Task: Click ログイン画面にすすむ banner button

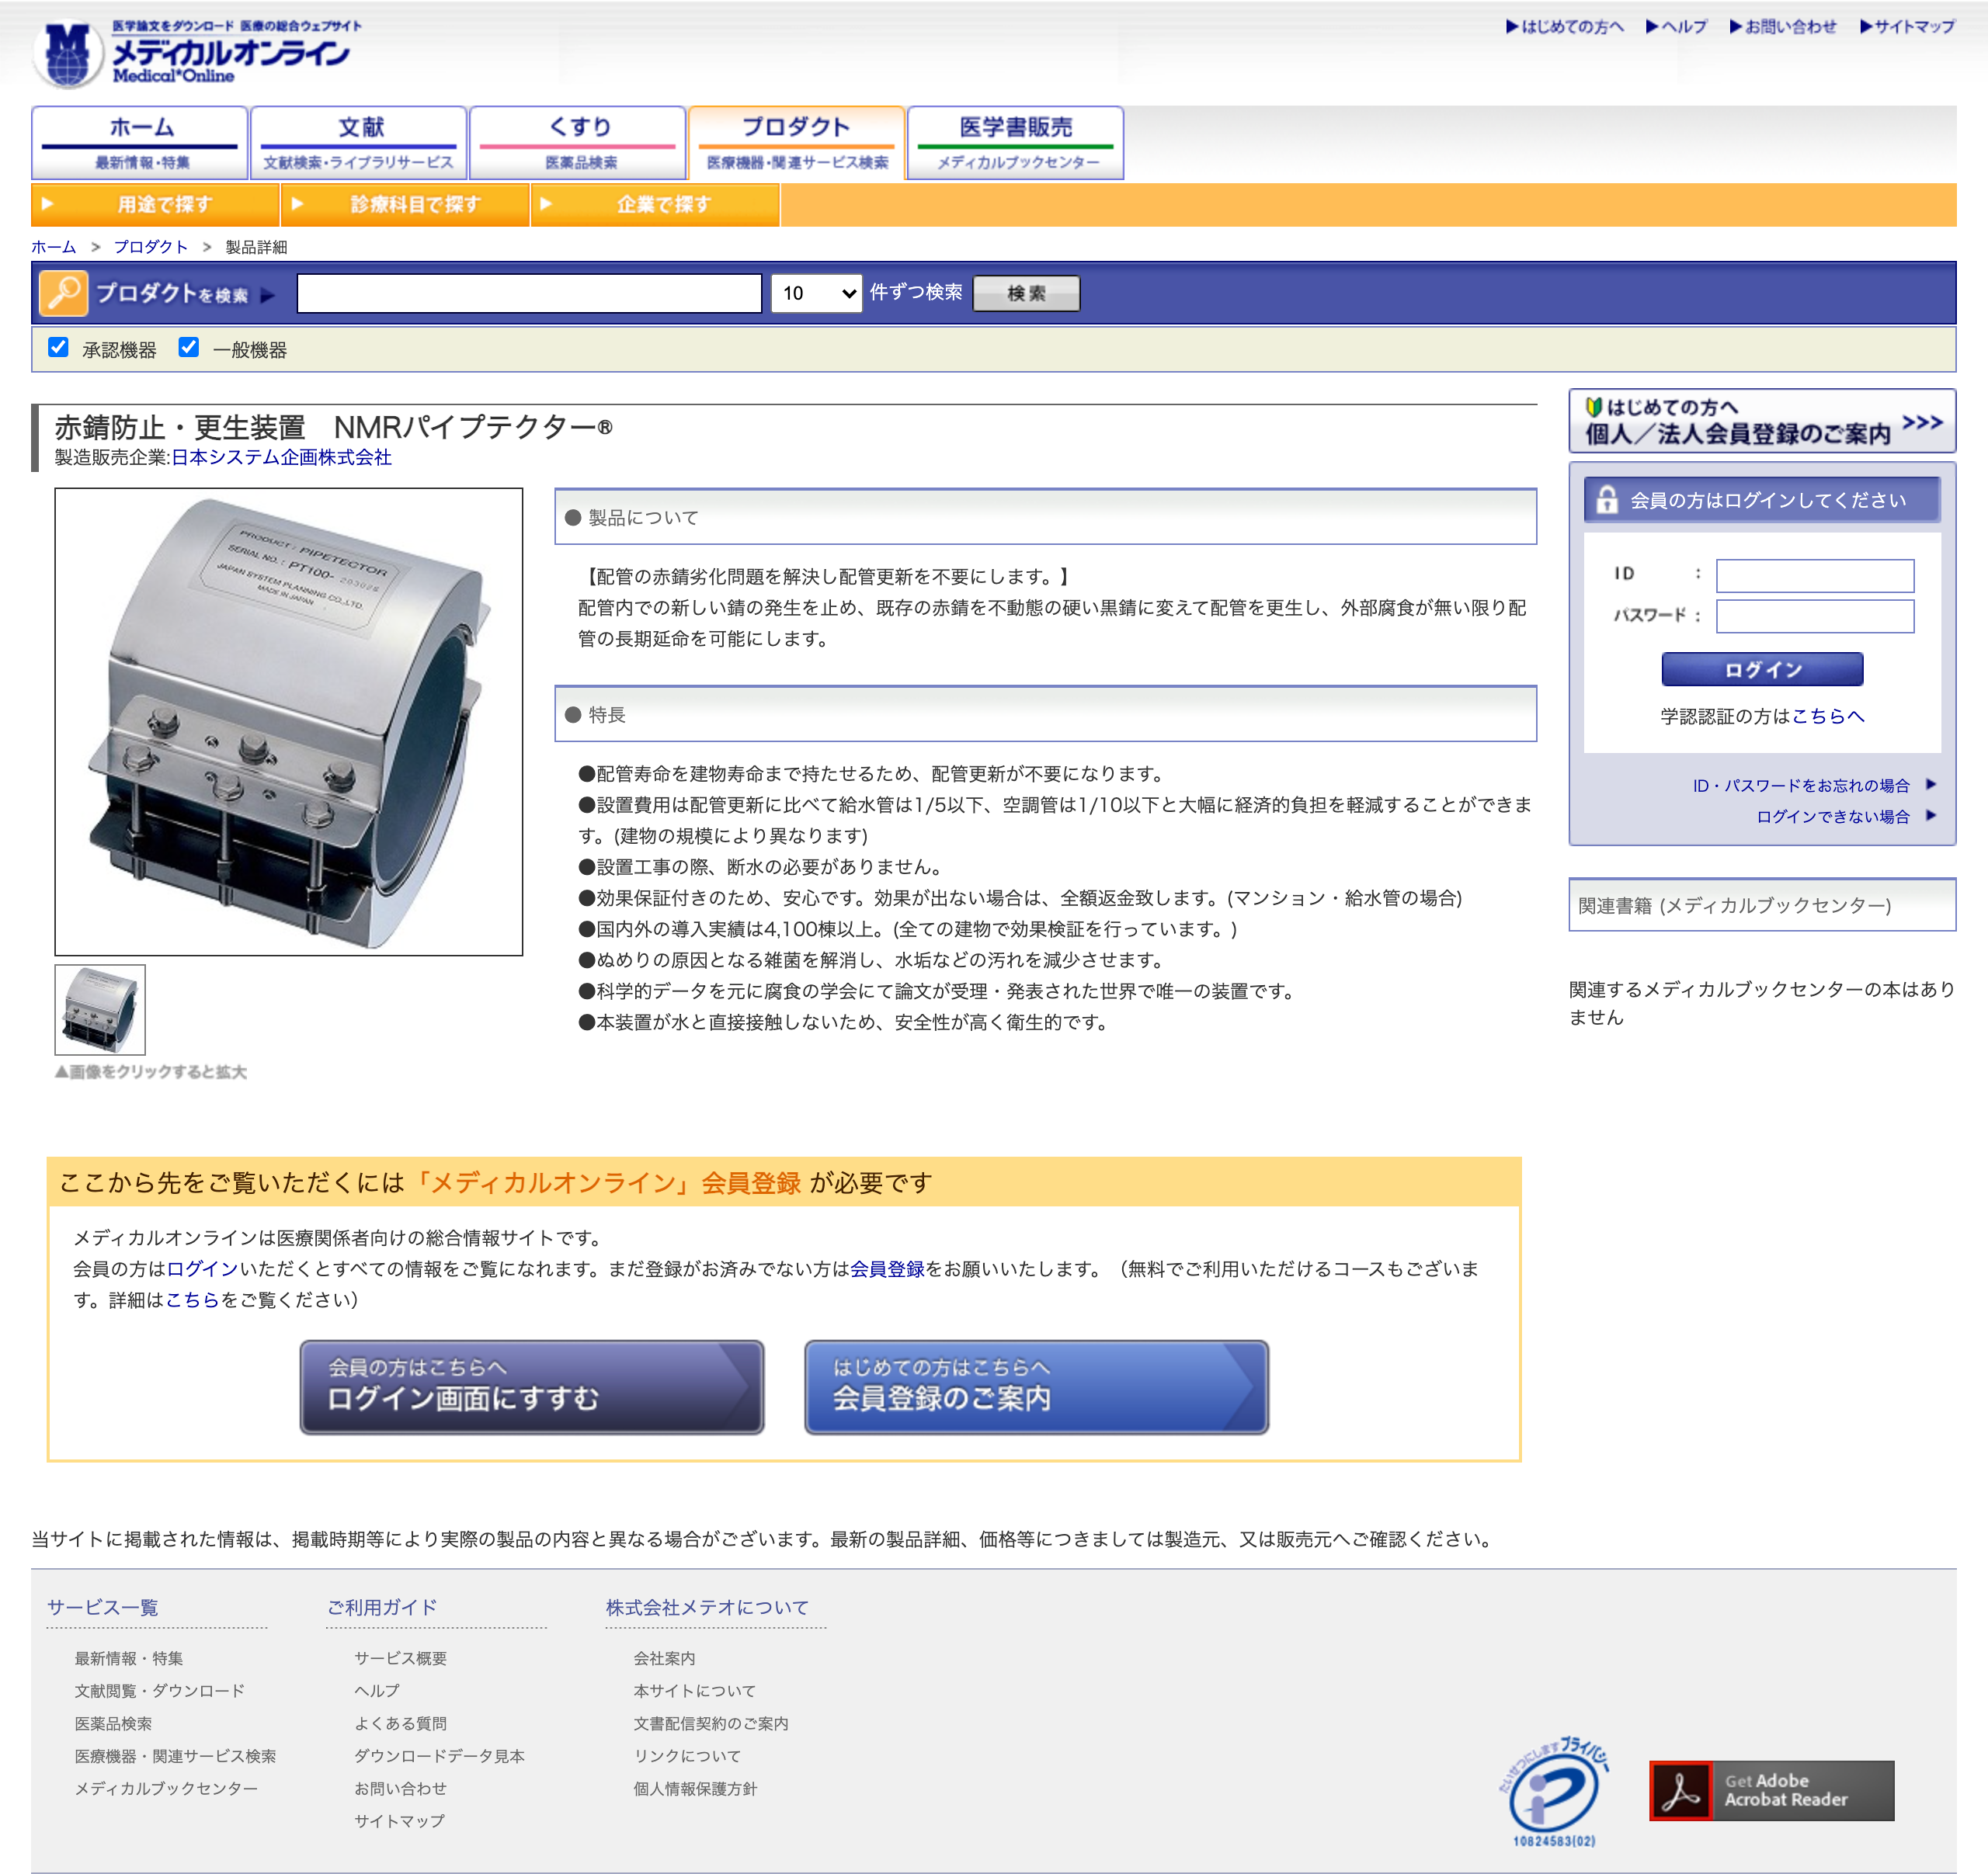Action: pos(532,1387)
